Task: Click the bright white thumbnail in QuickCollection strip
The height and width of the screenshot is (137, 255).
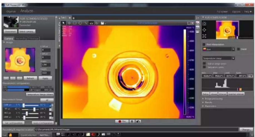Action: (88, 134)
